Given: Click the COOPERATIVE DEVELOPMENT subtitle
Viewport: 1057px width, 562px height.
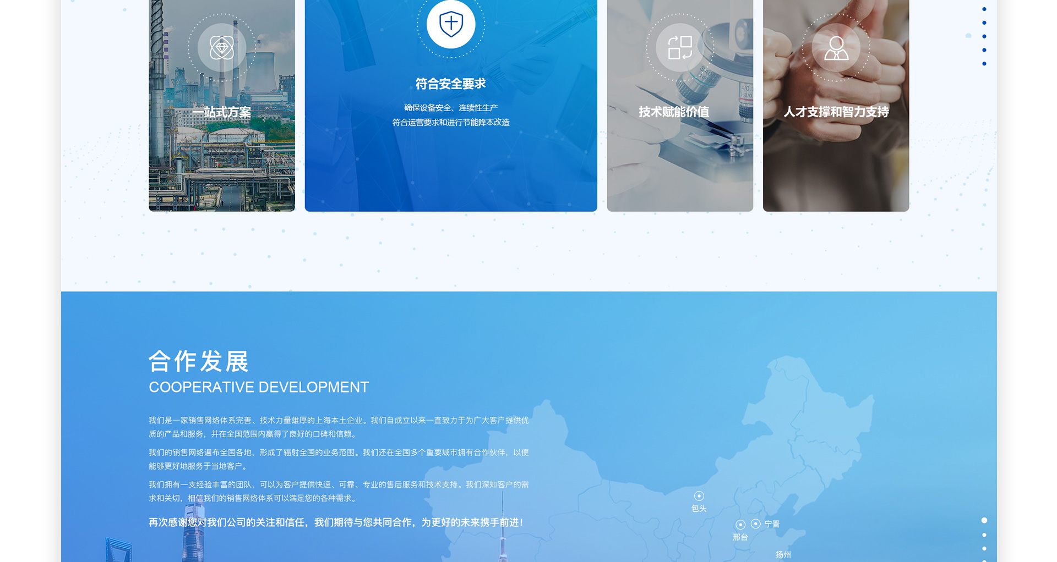Looking at the screenshot, I should pos(259,387).
